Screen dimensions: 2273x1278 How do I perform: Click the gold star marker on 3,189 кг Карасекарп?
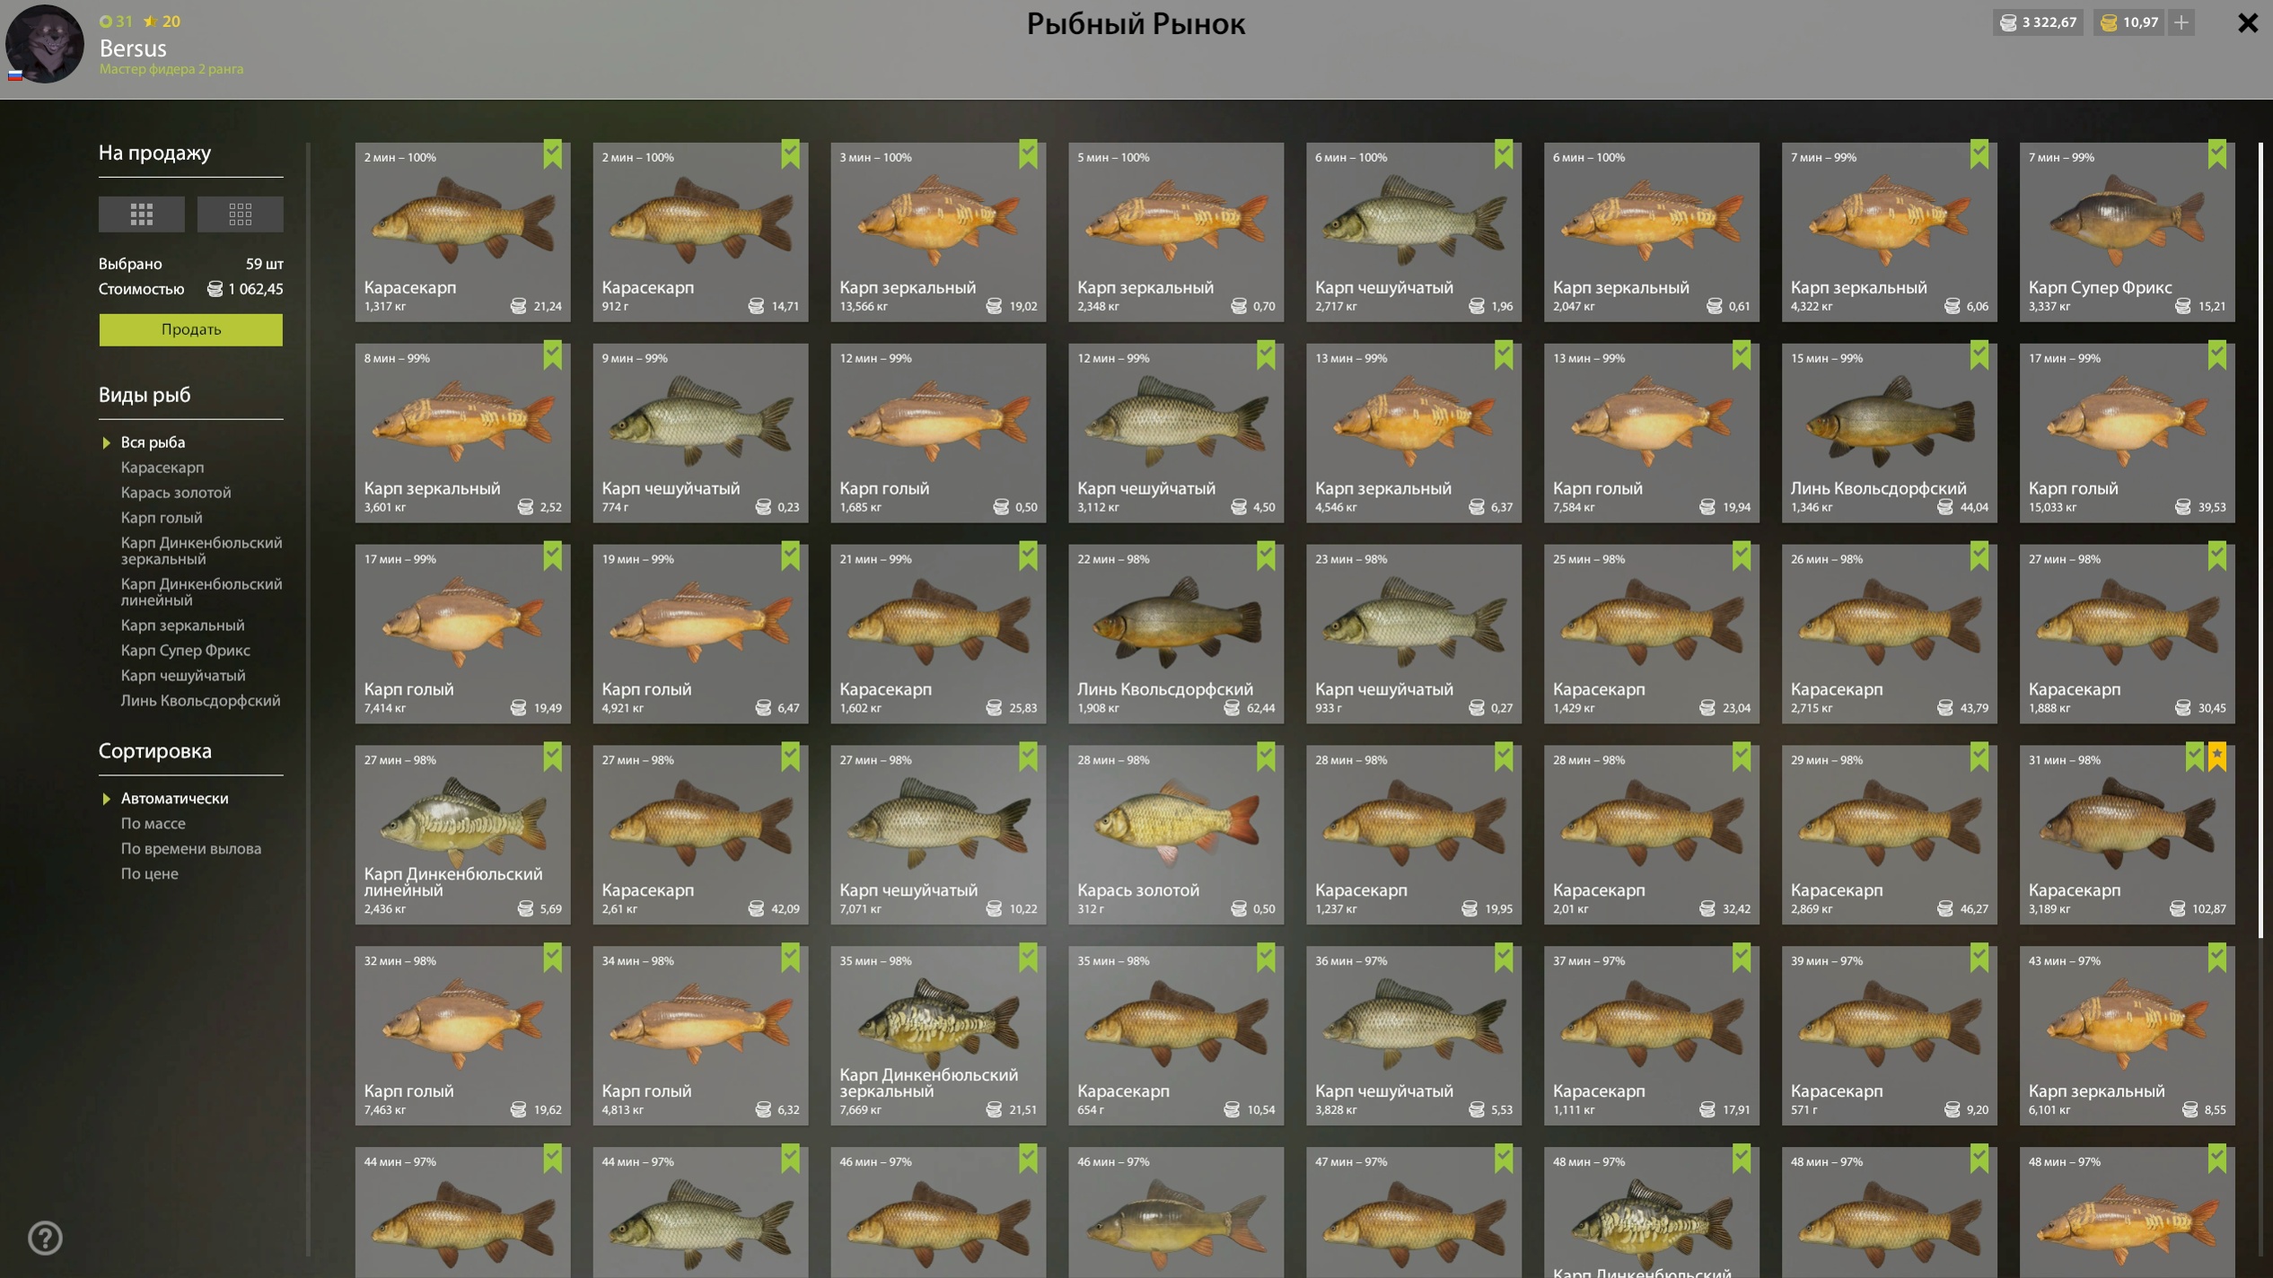click(x=2217, y=757)
